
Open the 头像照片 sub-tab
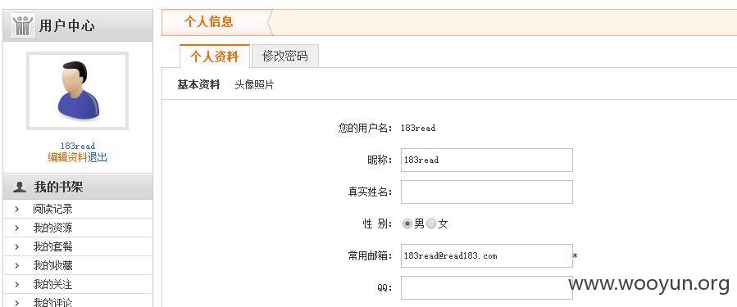pos(254,85)
